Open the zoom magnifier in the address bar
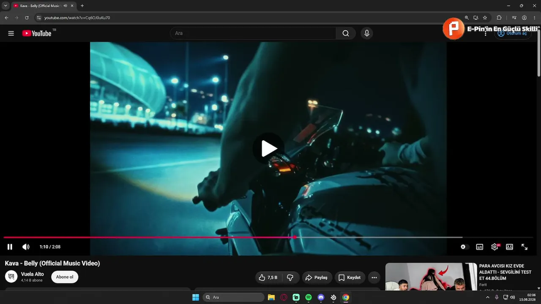 [467, 18]
